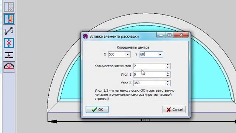Decrease Угол 1 value with down arrow
This screenshot has width=236, height=133.
click(x=168, y=76)
